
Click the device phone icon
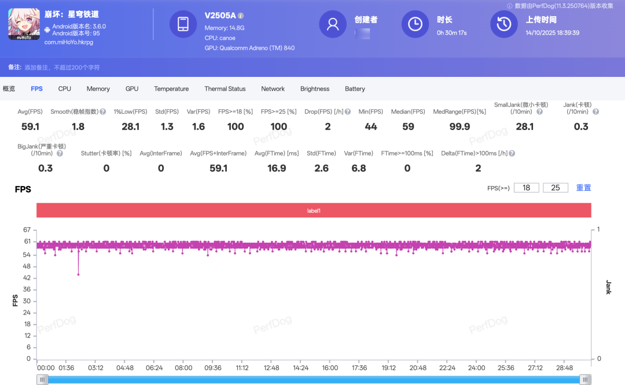point(183,24)
